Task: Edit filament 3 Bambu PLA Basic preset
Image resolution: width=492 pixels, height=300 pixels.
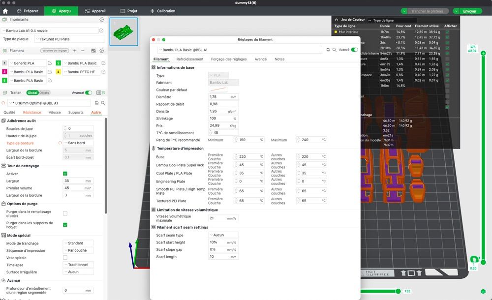Action: pyautogui.click(x=50, y=72)
